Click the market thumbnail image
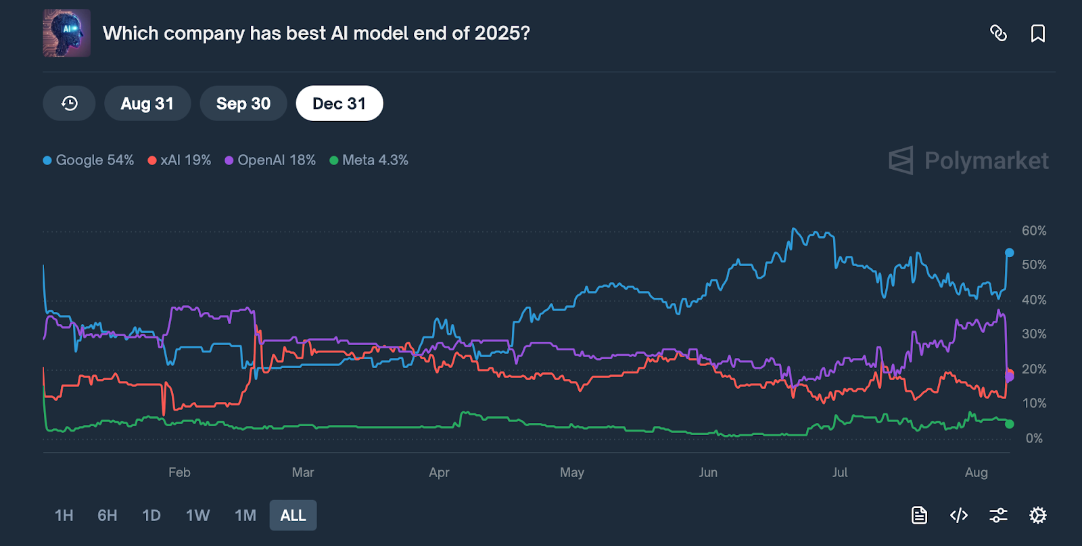The width and height of the screenshot is (1082, 546). (x=66, y=32)
